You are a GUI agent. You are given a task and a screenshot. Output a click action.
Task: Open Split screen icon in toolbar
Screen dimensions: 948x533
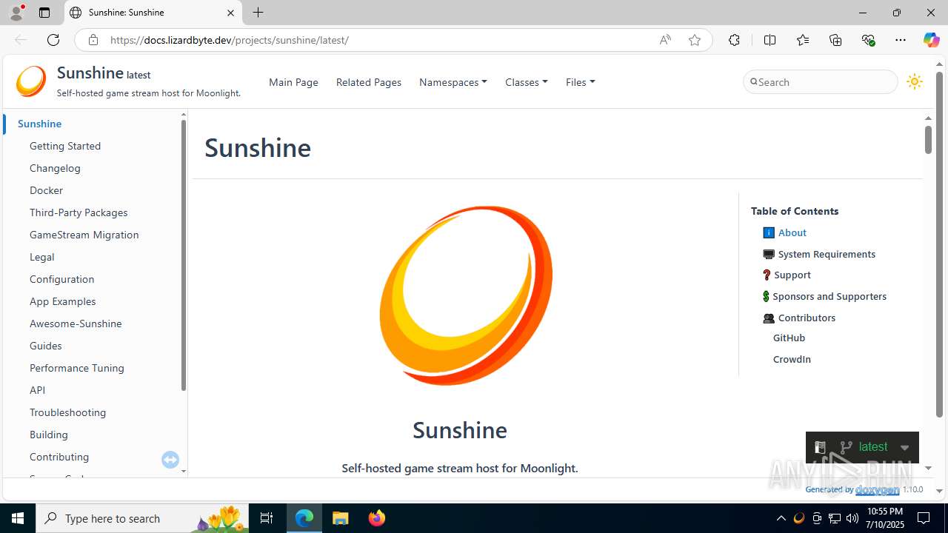[770, 40]
